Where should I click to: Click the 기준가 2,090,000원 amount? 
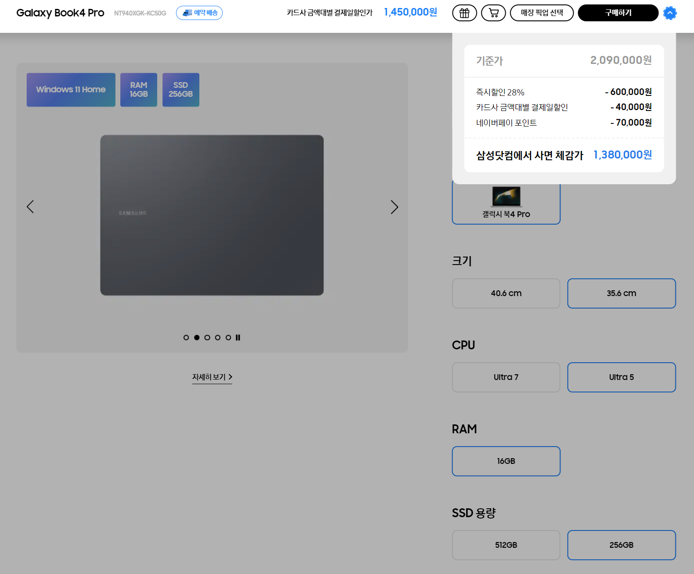[621, 60]
